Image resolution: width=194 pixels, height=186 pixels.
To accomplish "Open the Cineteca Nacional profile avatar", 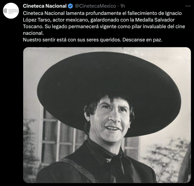I will pos(11,11).
